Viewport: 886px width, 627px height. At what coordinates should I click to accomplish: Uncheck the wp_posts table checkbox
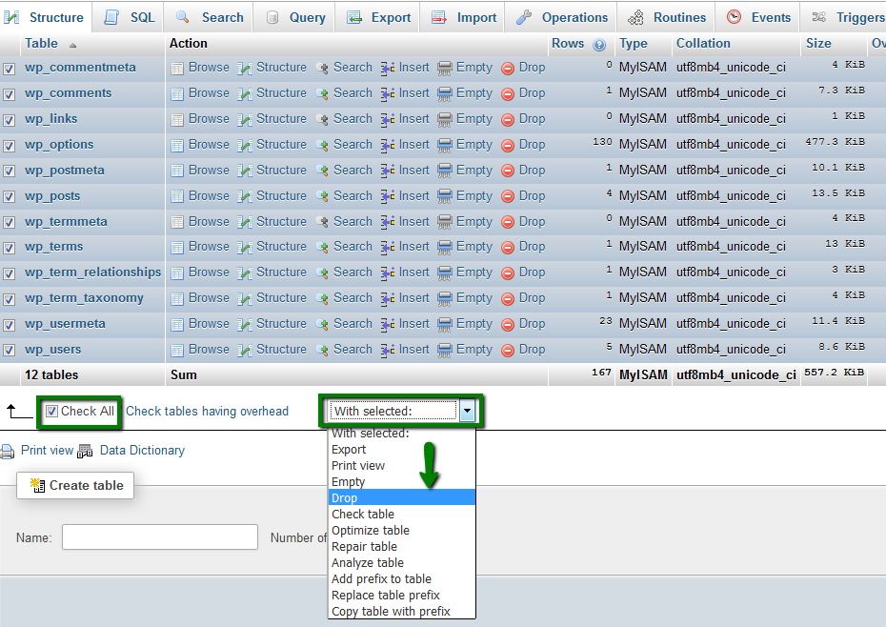tap(9, 196)
